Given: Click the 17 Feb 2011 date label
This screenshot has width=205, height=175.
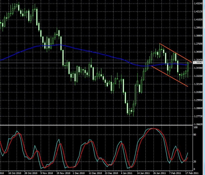Looking at the screenshot, I should pos(192,173).
